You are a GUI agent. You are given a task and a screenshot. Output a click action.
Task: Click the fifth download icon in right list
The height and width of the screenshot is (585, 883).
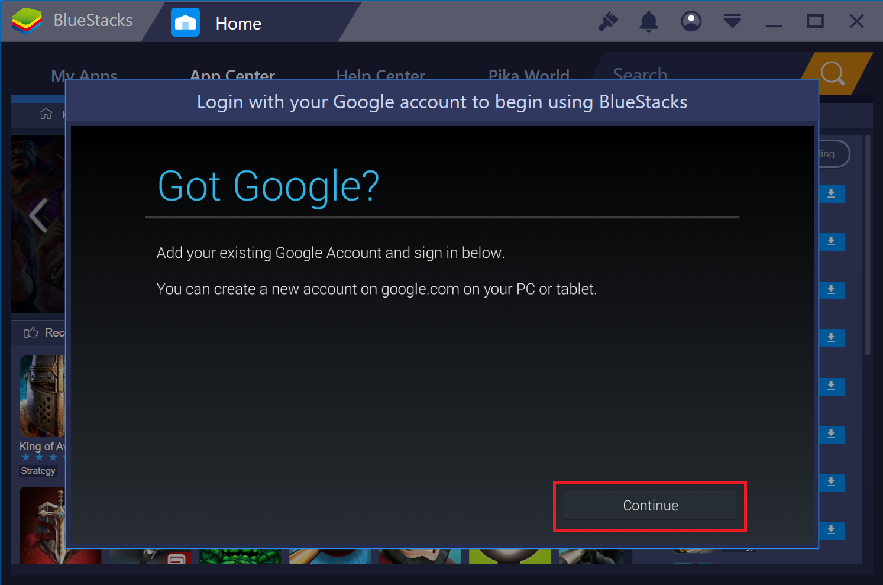(831, 386)
